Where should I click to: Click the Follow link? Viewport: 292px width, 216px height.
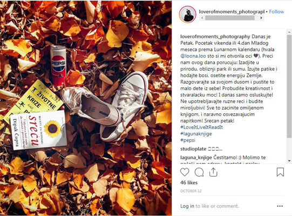[276, 12]
